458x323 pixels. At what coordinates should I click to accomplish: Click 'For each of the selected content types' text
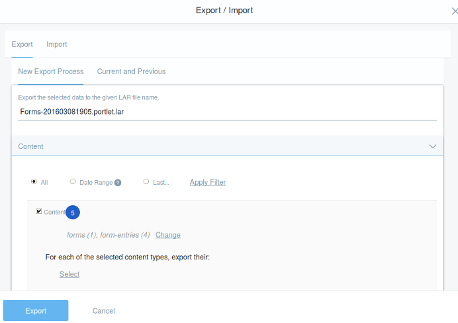click(127, 257)
